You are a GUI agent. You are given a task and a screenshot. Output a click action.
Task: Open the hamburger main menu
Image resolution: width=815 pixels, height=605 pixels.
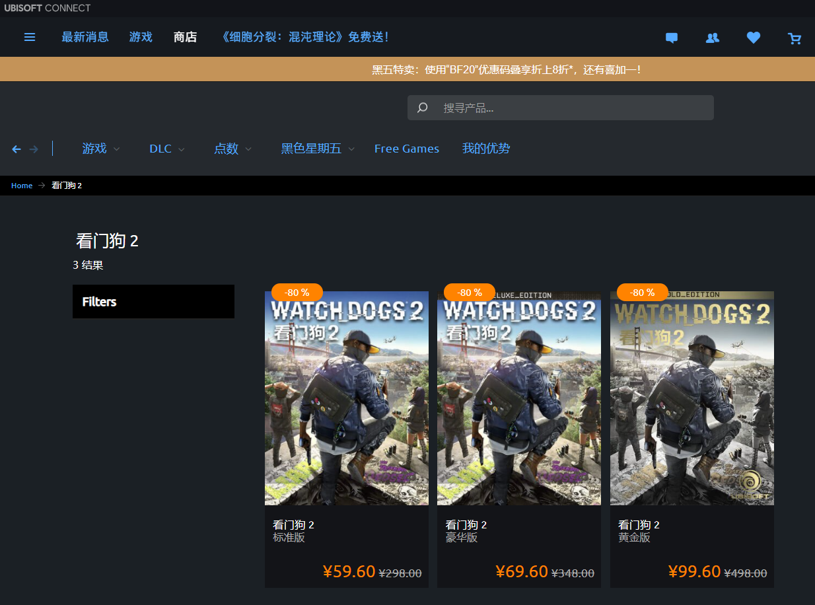tap(30, 37)
